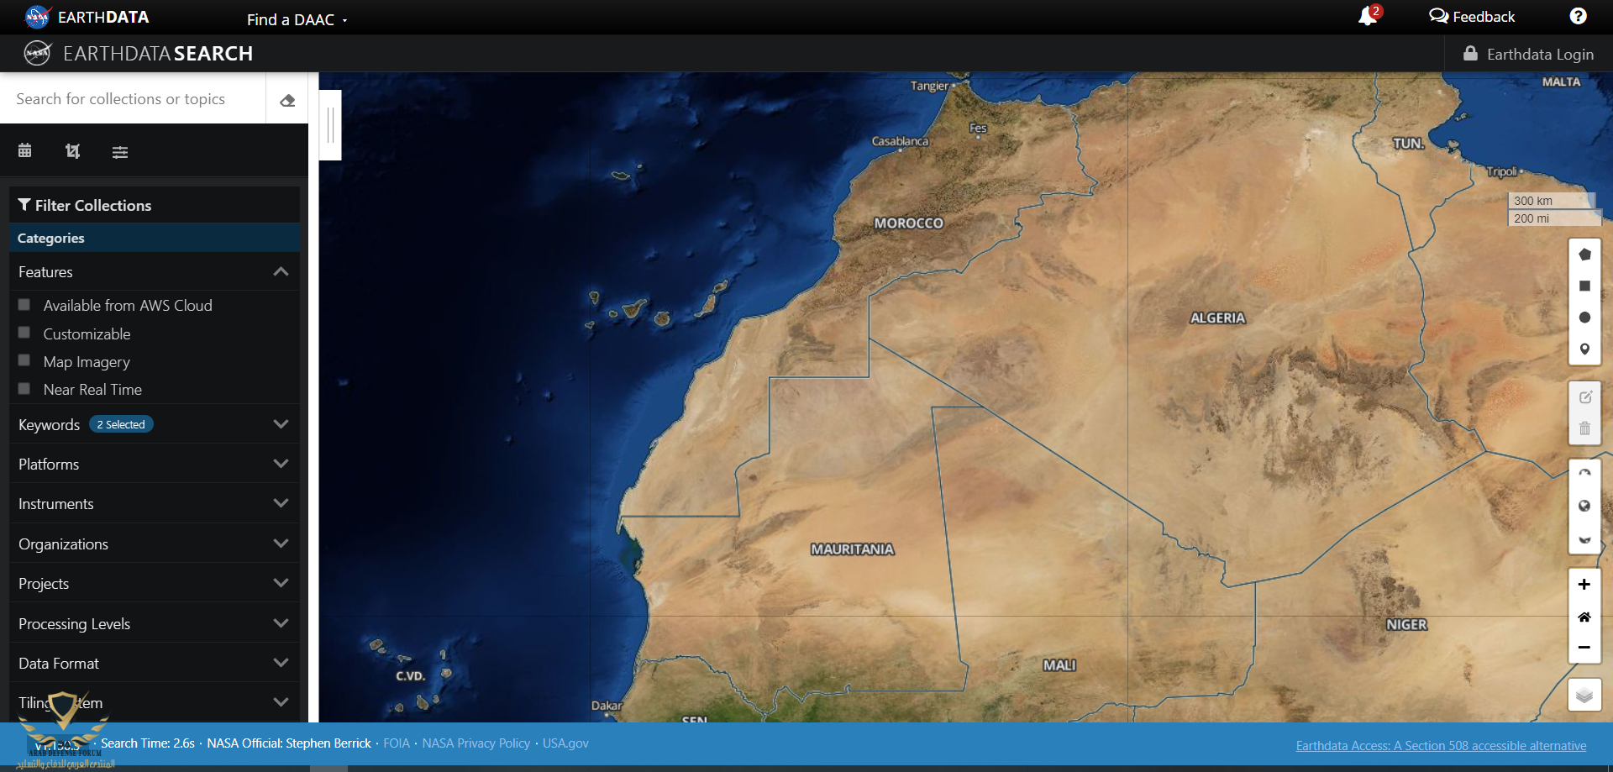Select the polygon drawing tool on map

pyautogui.click(x=1584, y=255)
